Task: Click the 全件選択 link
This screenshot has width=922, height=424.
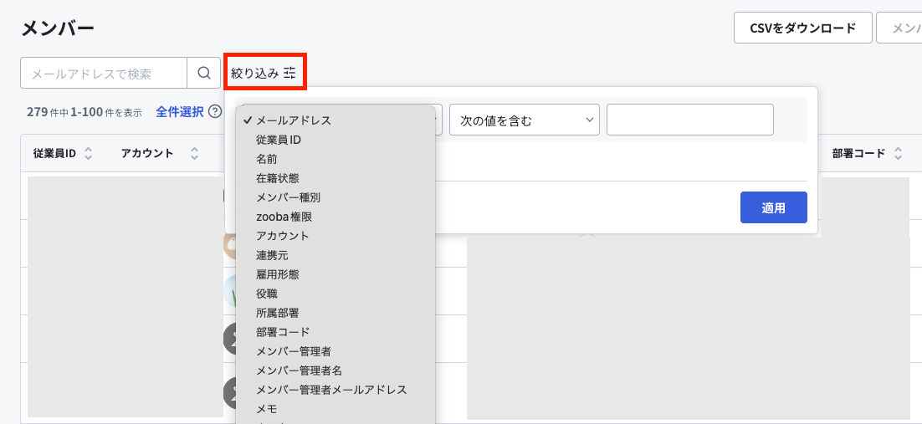Action: point(180,111)
